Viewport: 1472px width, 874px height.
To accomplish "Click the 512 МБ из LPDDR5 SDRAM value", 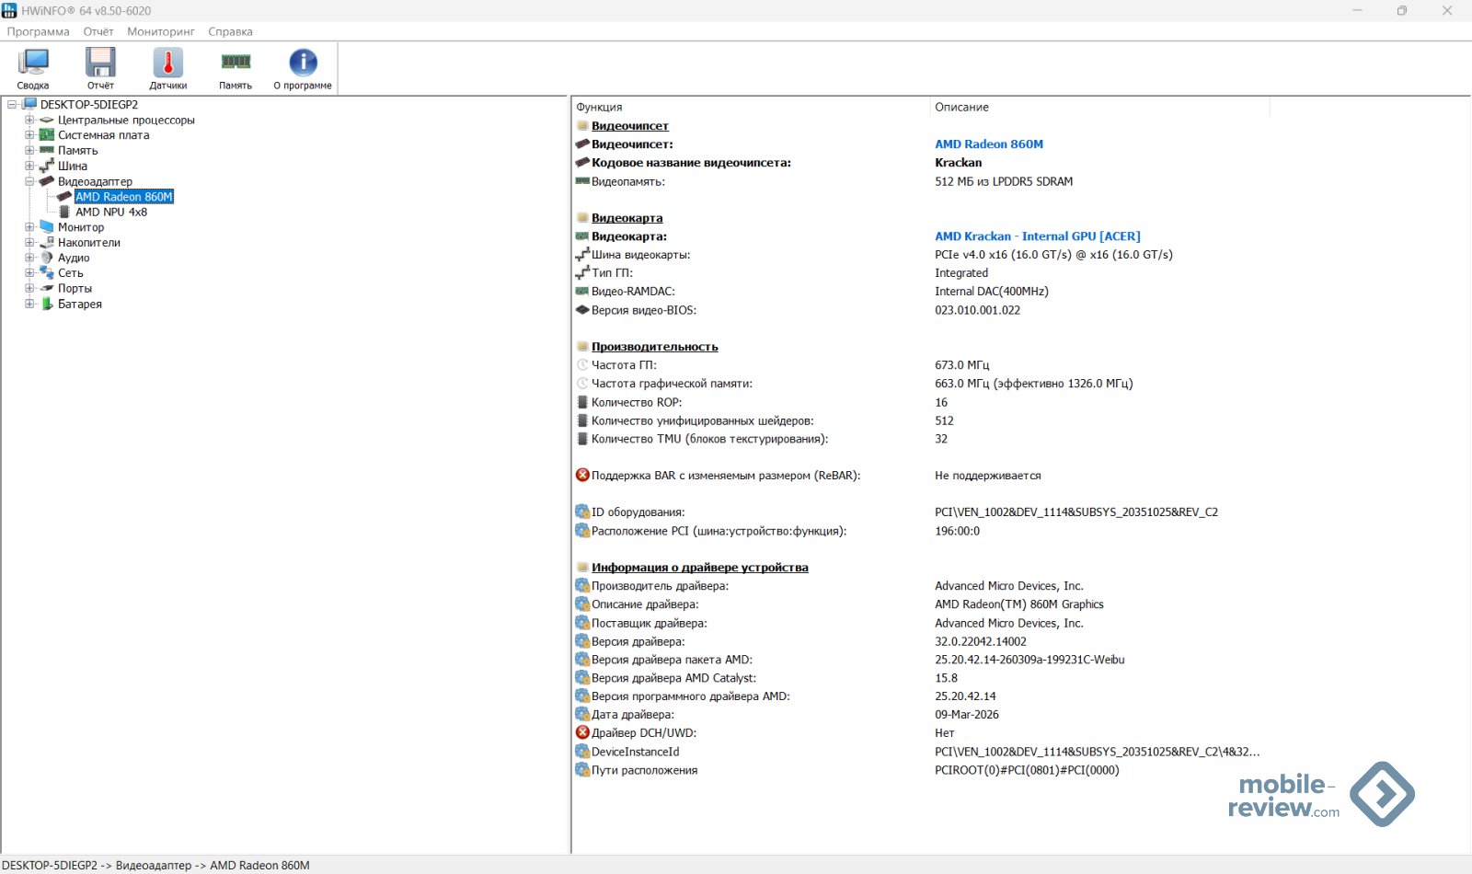I will click(x=1004, y=181).
